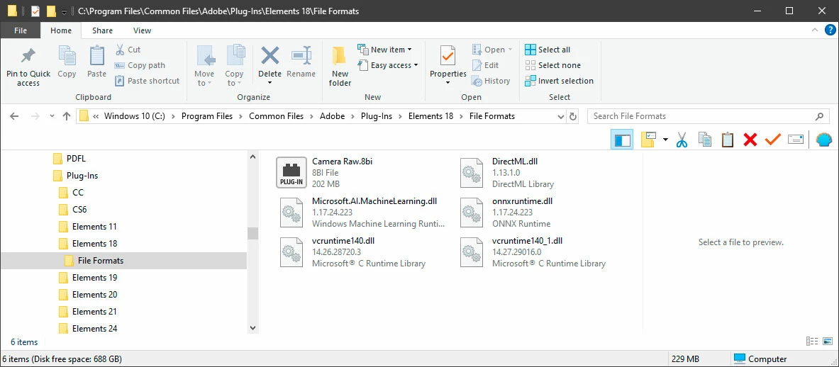Image resolution: width=839 pixels, height=367 pixels.
Task: Select Microsoft.AI.MachineLearning.dll
Action: tap(361, 212)
